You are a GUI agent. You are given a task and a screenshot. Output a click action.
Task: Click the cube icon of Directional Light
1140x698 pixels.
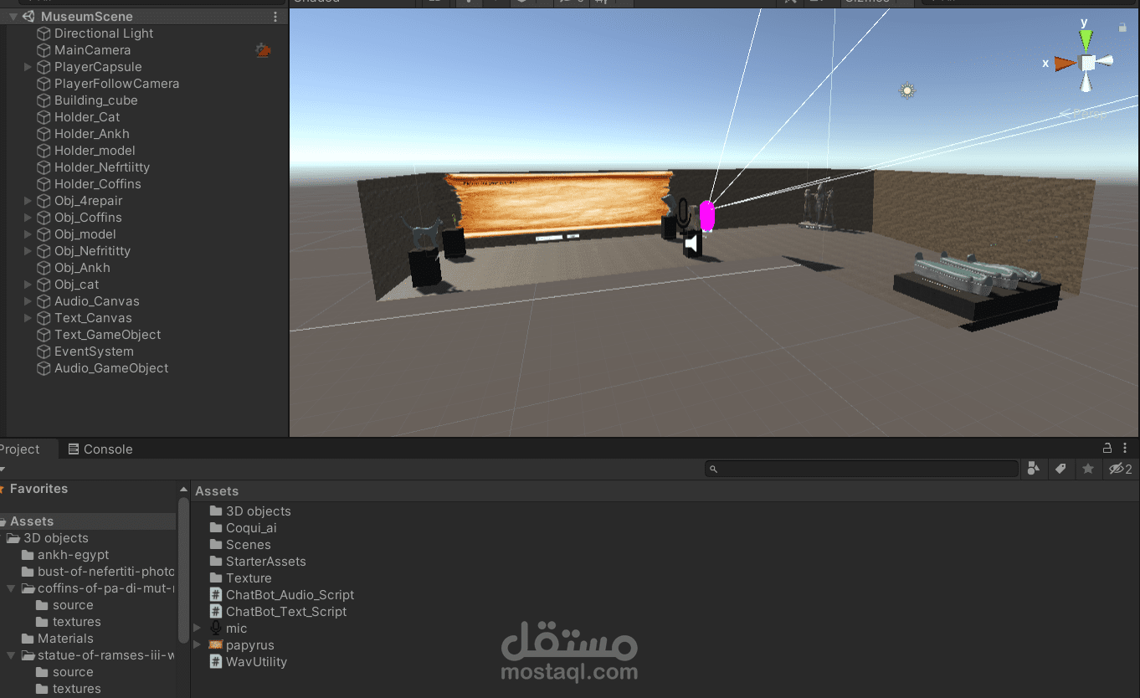click(44, 33)
